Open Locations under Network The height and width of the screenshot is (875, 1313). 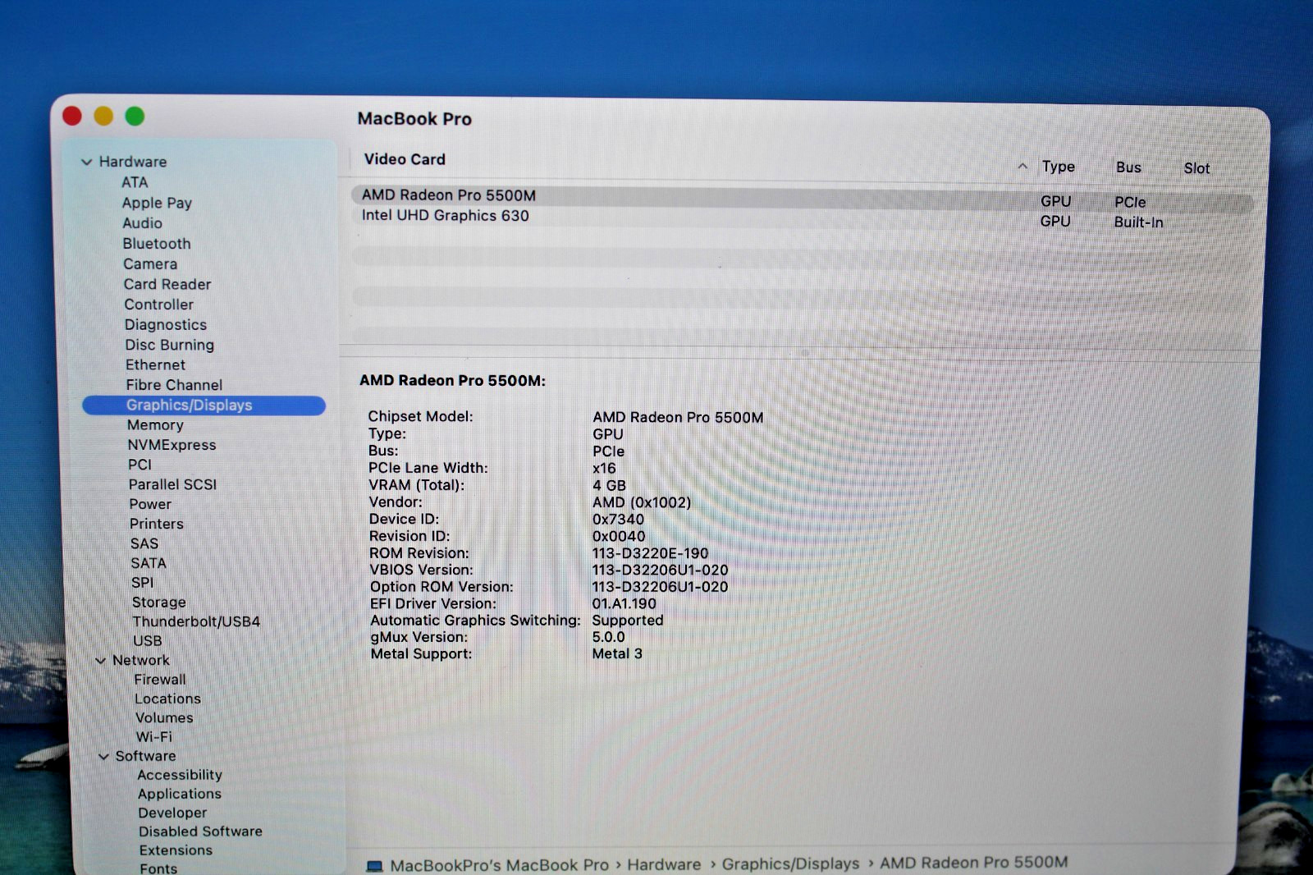point(167,699)
